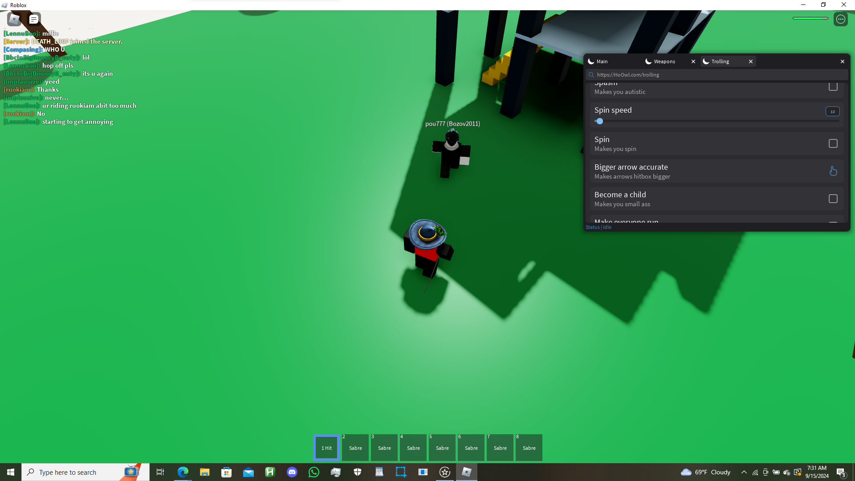Close the script hub panel
855x481 pixels.
(x=843, y=61)
